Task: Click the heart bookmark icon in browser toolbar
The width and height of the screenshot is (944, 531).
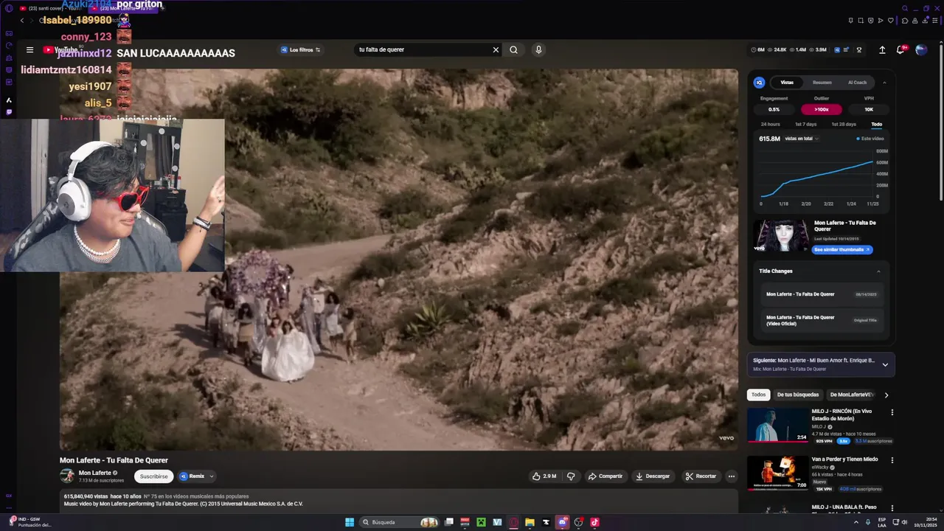Action: click(891, 21)
